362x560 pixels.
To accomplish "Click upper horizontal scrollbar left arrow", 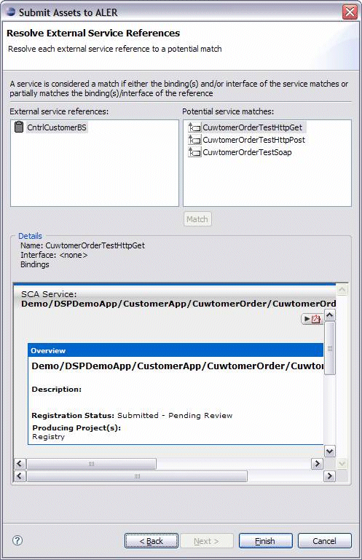I will (19, 464).
